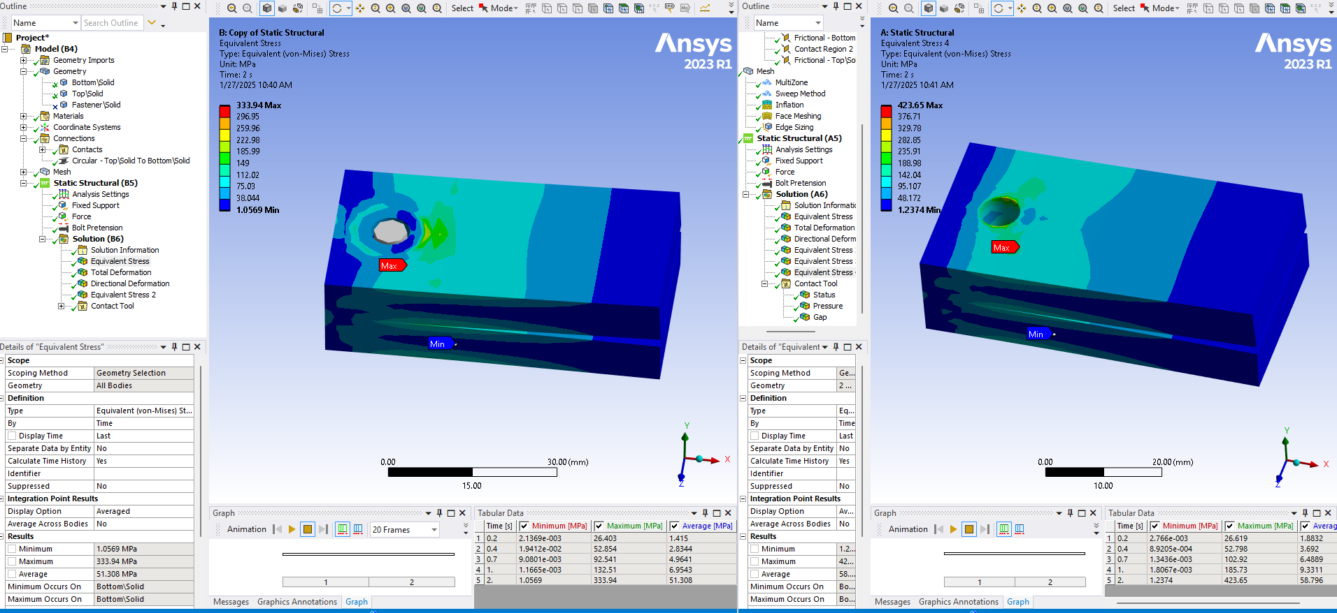This screenshot has width=1337, height=613.
Task: Click the Bolt Pretension item under Static Structural (B5)
Action: (x=96, y=228)
